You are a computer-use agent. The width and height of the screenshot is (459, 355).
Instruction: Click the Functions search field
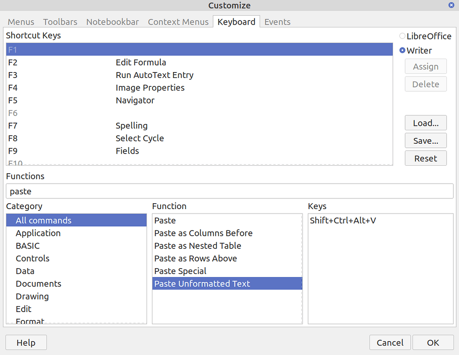229,191
